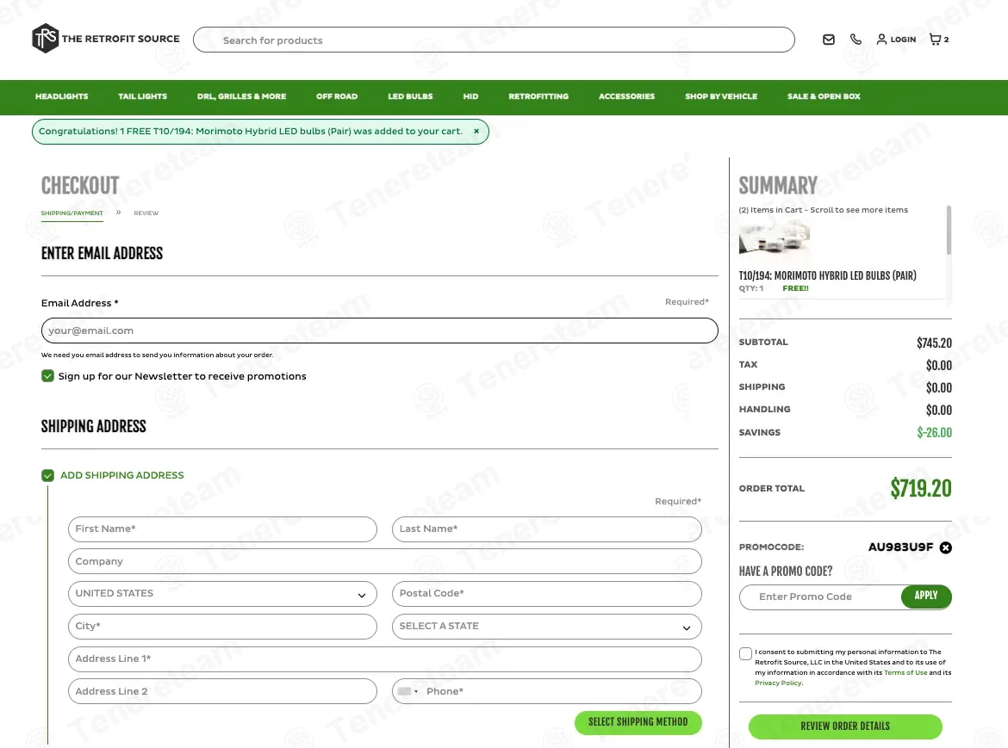
Task: Toggle the Add Shipping Address checkbox
Action: [48, 475]
